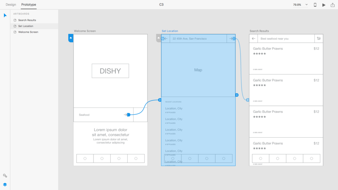Image resolution: width=338 pixels, height=190 pixels.
Task: Open the preview-on-device mobile icon
Action: tap(315, 5)
